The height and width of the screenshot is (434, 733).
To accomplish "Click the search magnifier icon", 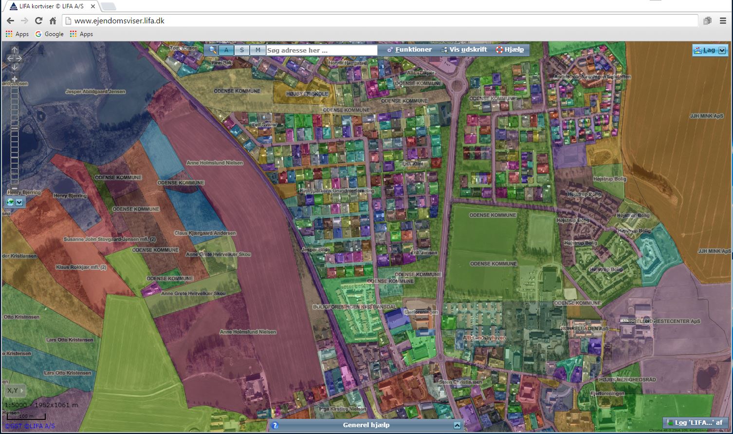I will [213, 50].
